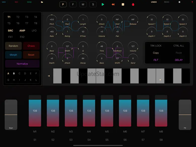Click SEND in the top bar
Image resolution: width=196 pixels, height=147 pixels.
point(29,2)
